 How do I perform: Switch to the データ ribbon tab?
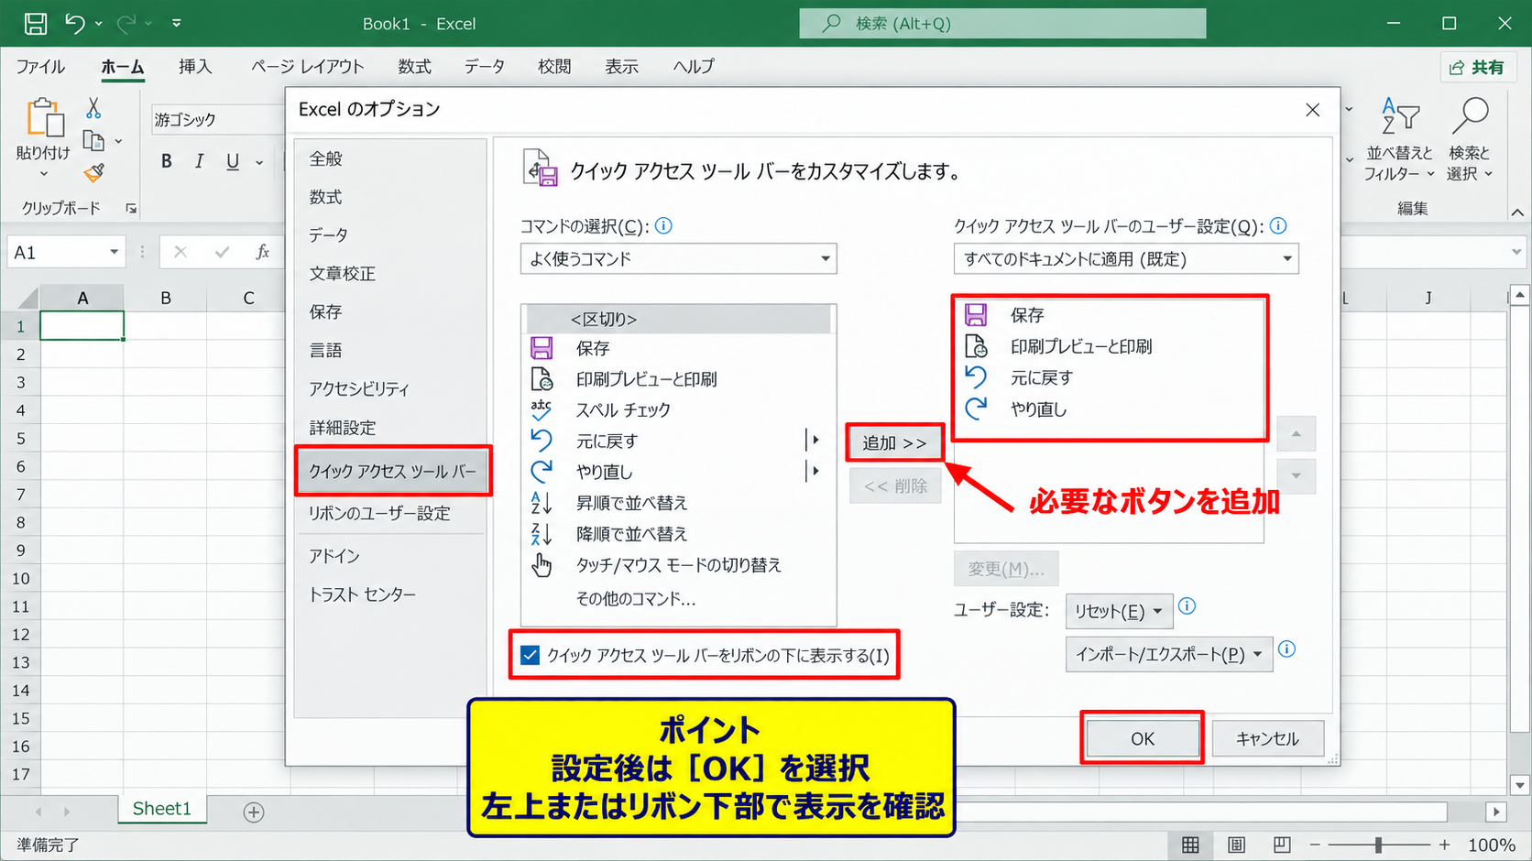(x=485, y=67)
